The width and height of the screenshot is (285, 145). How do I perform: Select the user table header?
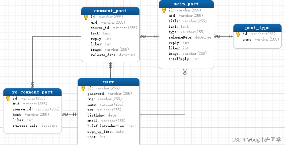tap(109, 82)
